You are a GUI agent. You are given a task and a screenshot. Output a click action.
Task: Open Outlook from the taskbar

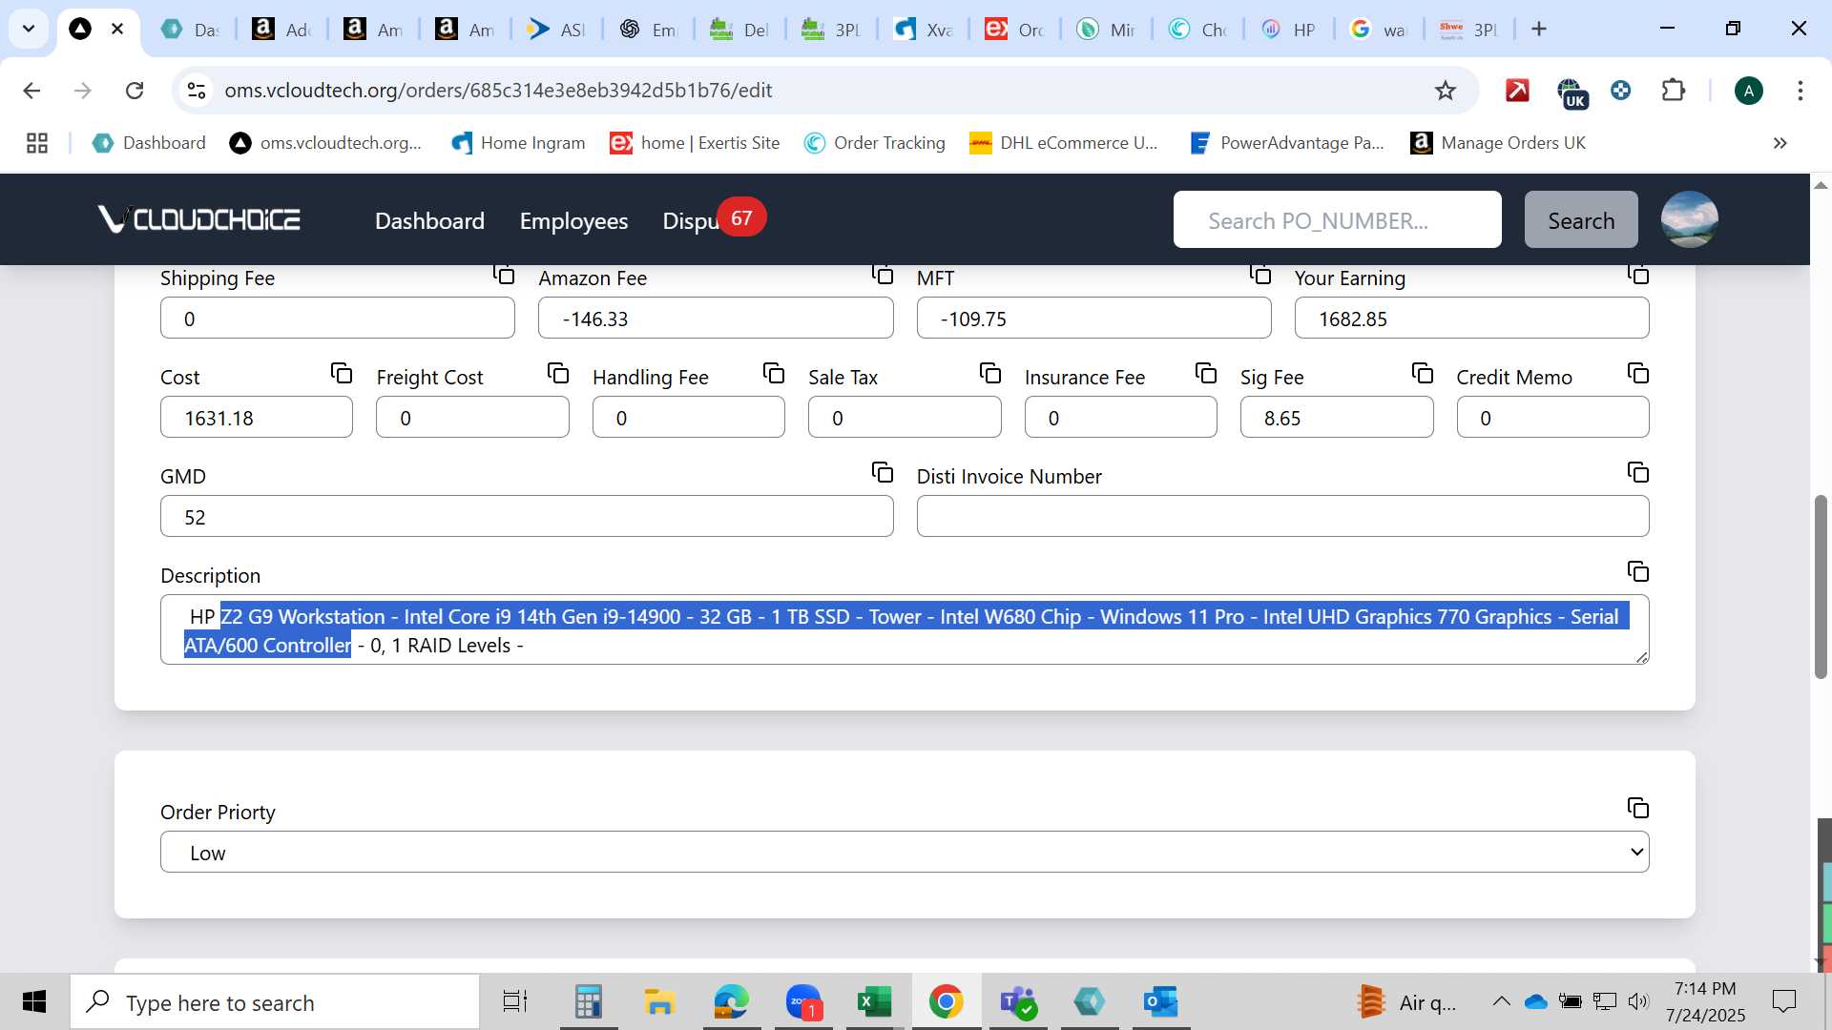1160,1001
